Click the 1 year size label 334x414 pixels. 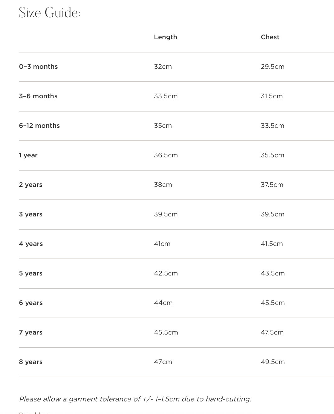28,155
